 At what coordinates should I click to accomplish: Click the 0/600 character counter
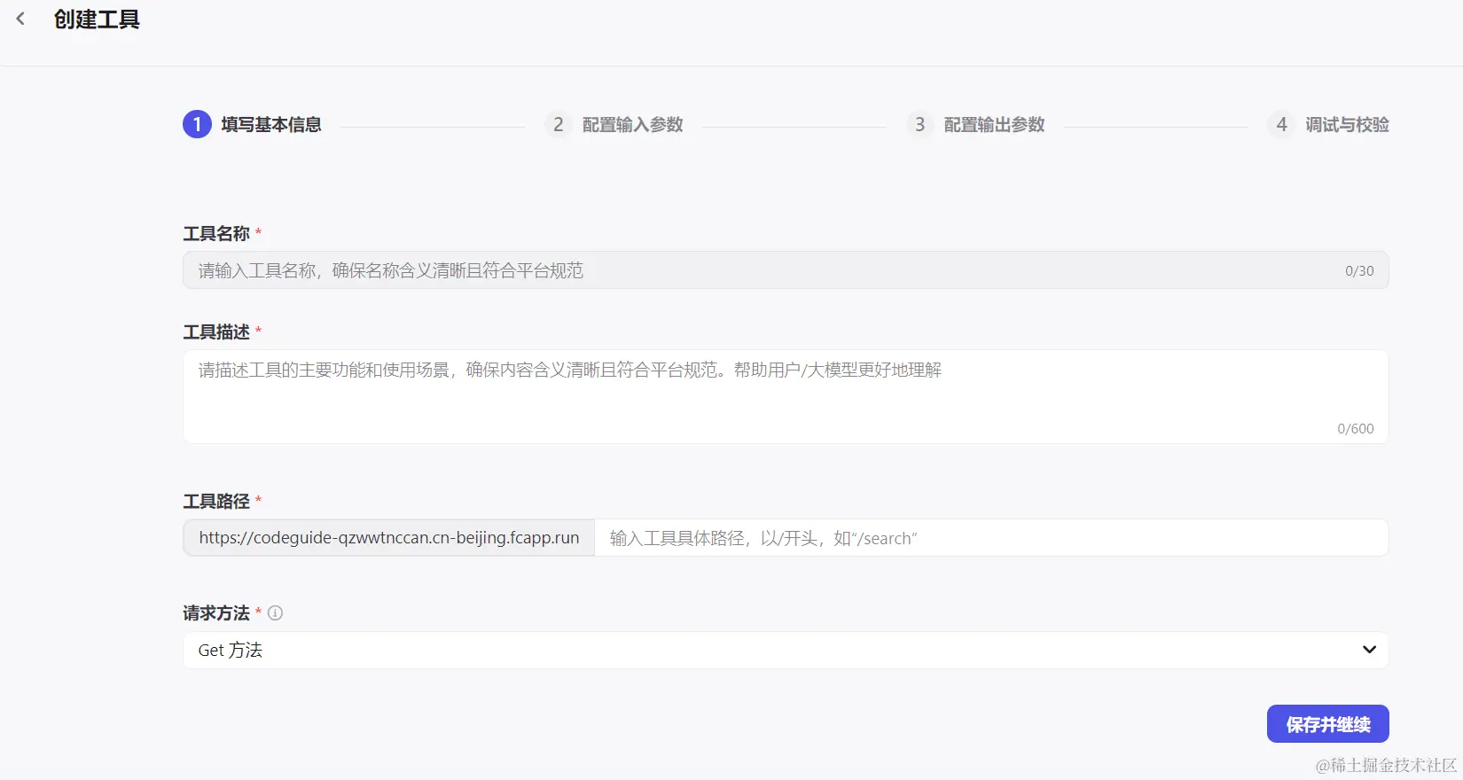1355,429
